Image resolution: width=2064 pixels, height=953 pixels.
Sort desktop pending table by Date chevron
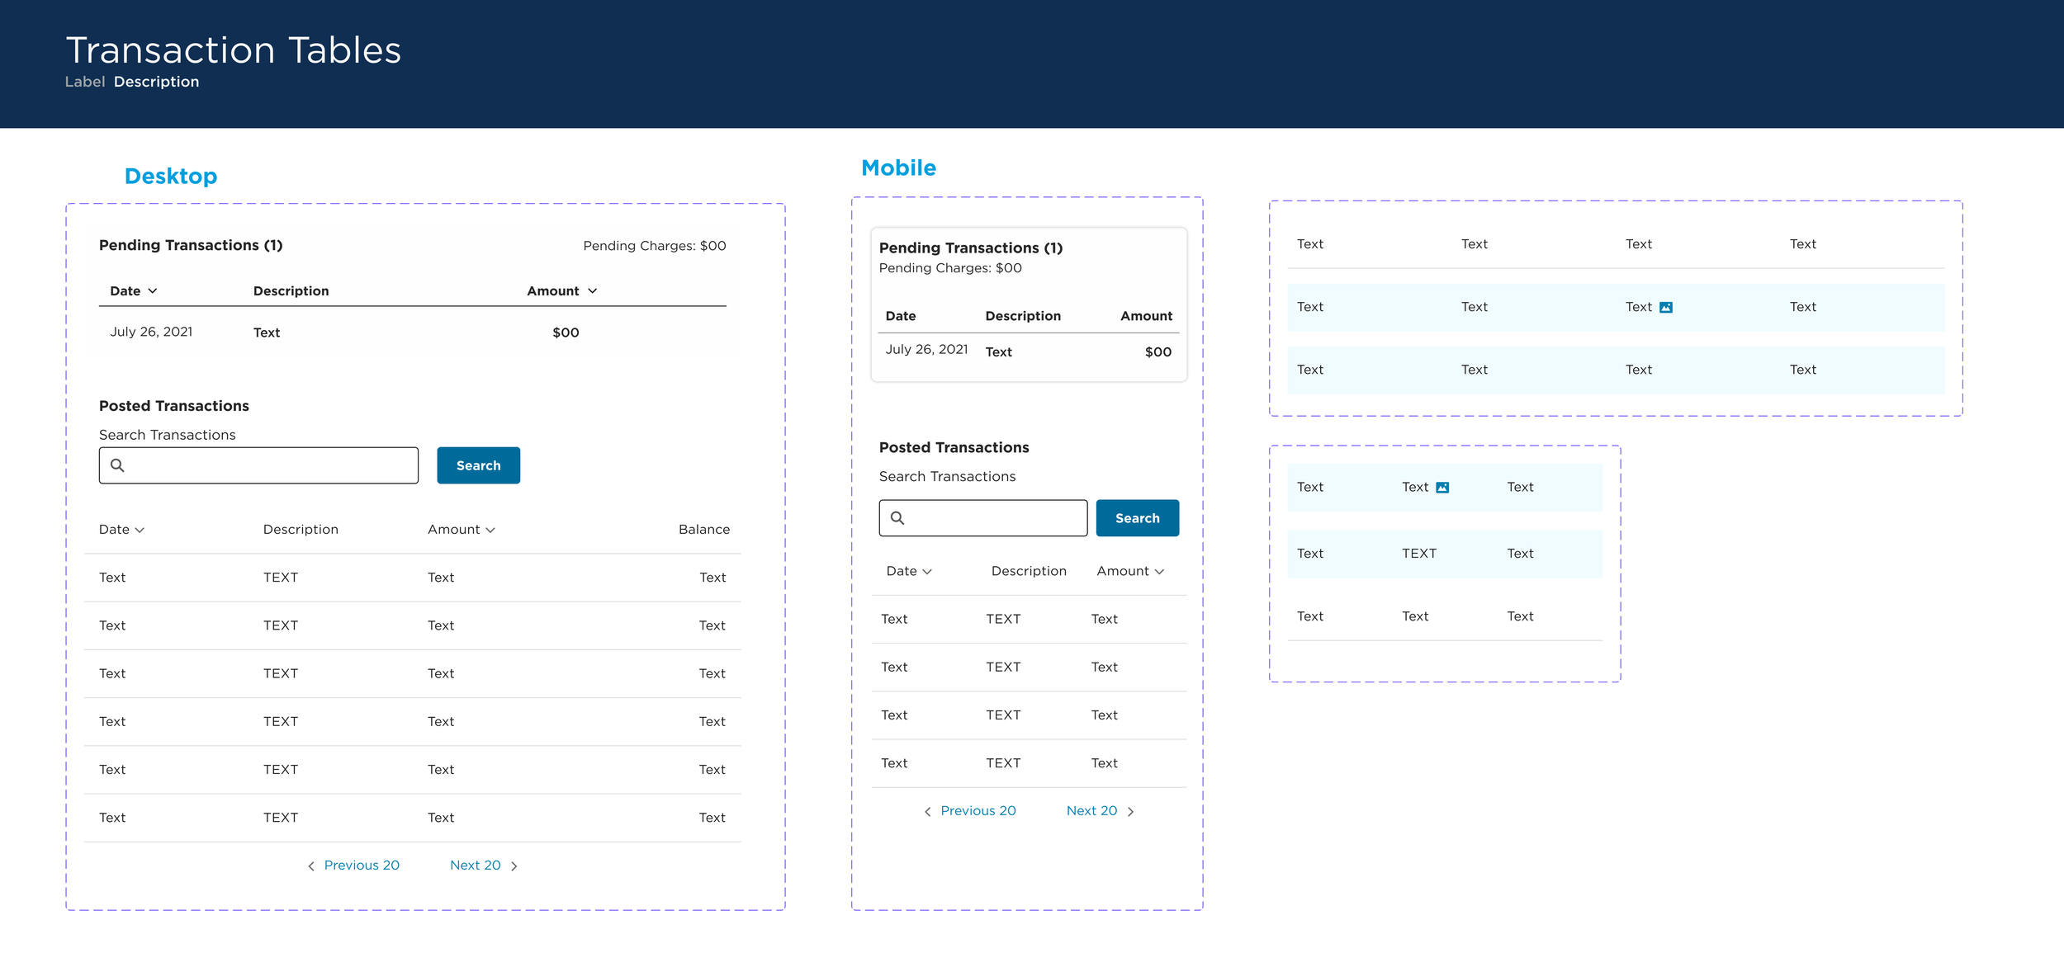(x=153, y=291)
